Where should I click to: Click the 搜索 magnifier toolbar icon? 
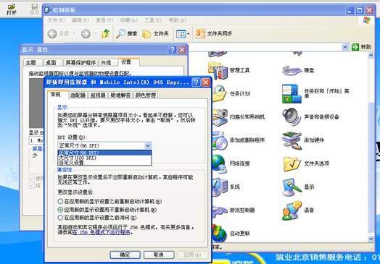pos(120,34)
